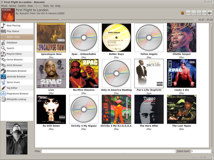The width and height of the screenshot is (214, 160).
Task: Select the 2pacalypse Now album cover
Action: [51, 38]
